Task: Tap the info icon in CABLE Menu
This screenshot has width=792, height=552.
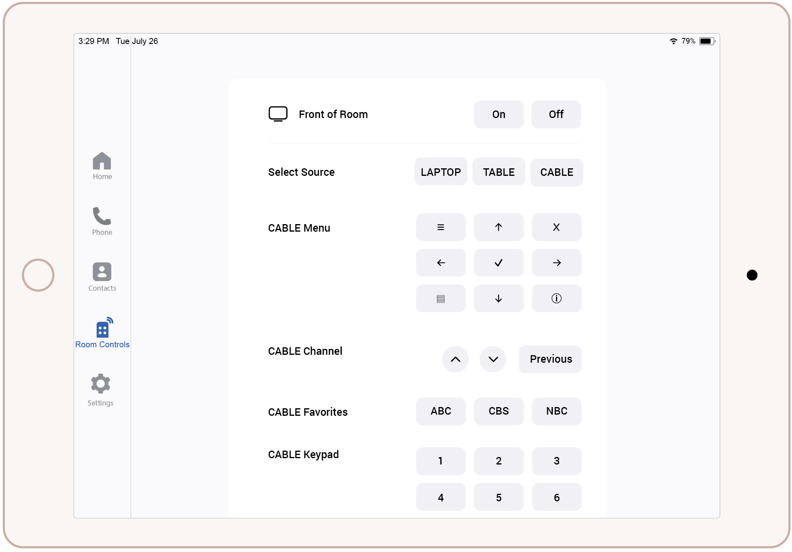Action: coord(556,298)
